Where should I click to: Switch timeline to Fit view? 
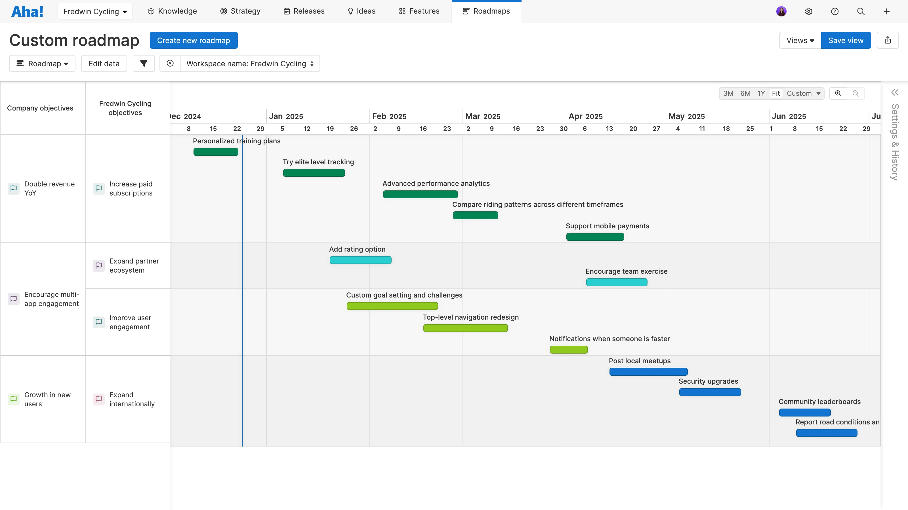(x=775, y=93)
